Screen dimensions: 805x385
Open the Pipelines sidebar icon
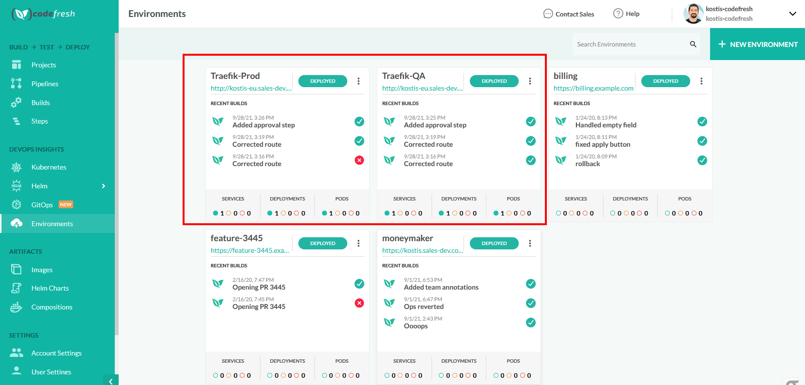(x=16, y=84)
